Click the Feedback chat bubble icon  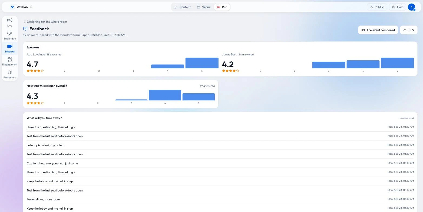[25, 29]
